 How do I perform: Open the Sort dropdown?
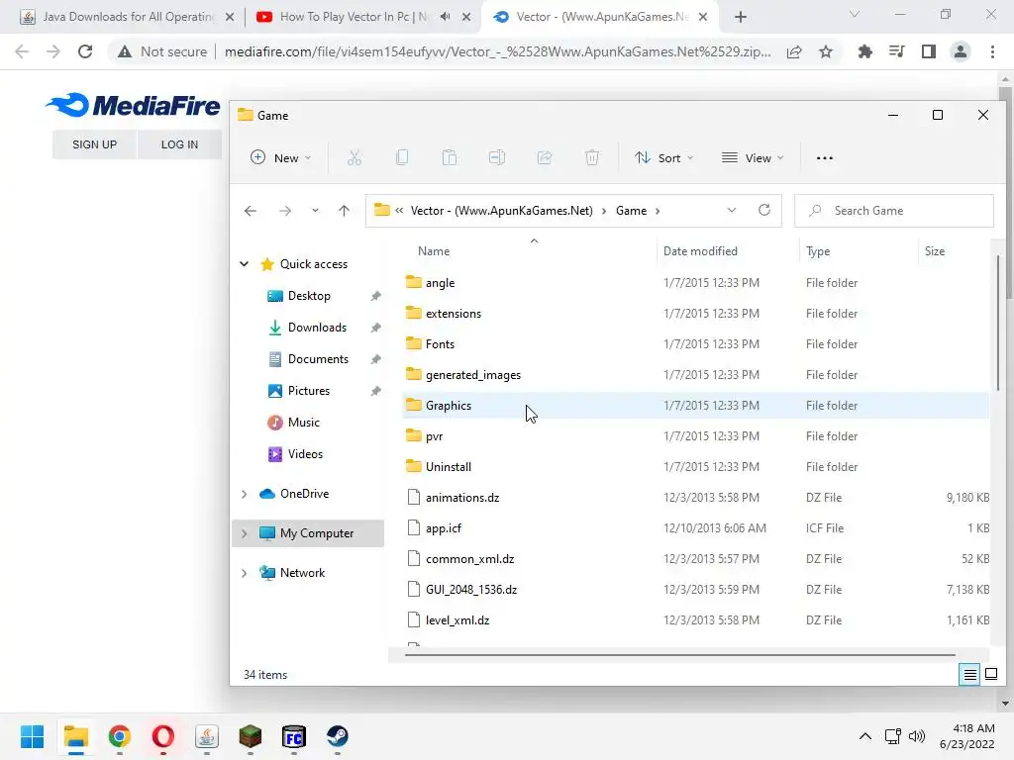(664, 157)
